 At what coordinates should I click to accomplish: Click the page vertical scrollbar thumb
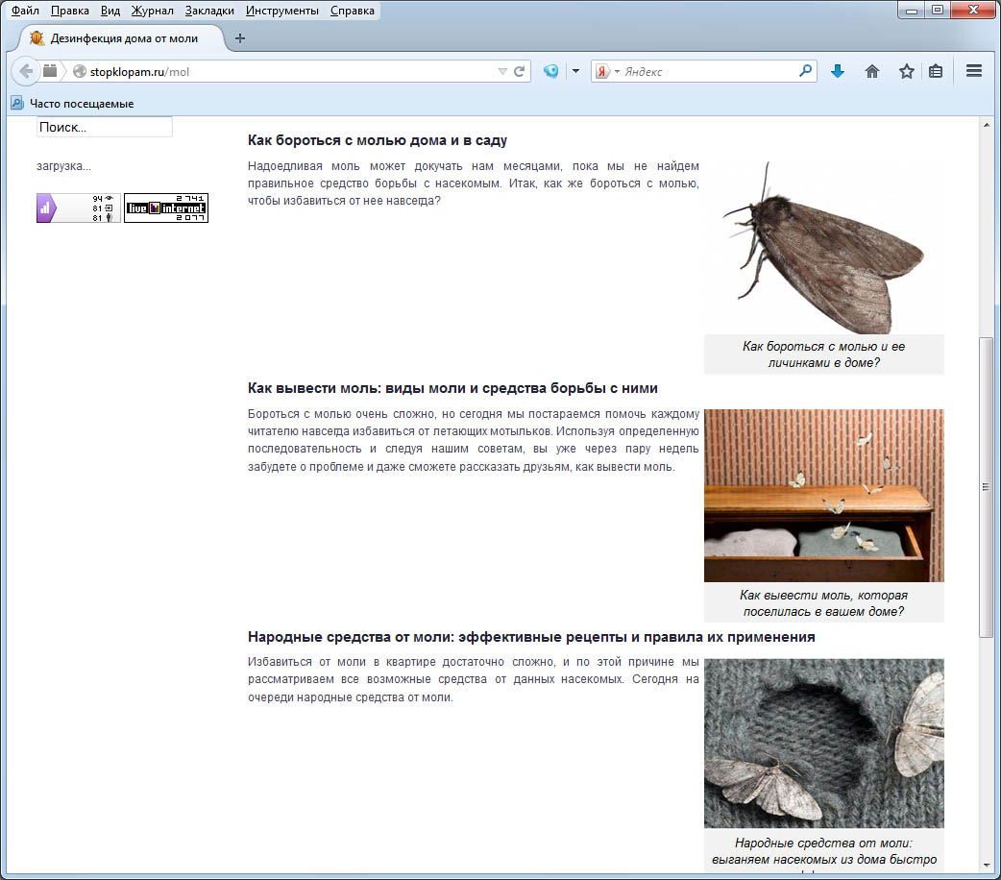tap(986, 485)
